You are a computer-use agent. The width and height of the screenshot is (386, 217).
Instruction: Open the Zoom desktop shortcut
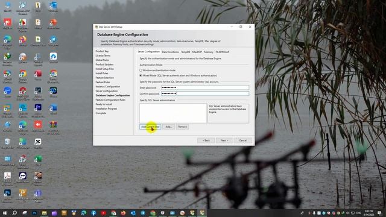[x=7, y=92]
